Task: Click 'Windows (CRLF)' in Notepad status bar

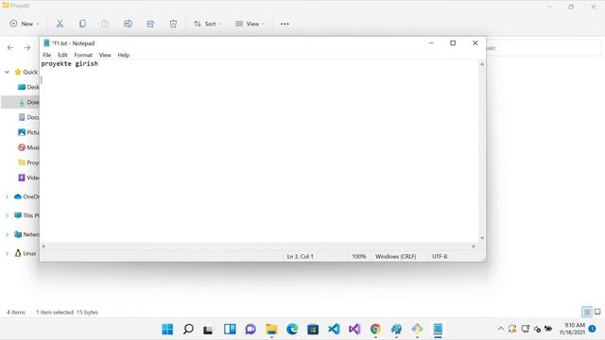Action: pyautogui.click(x=395, y=256)
